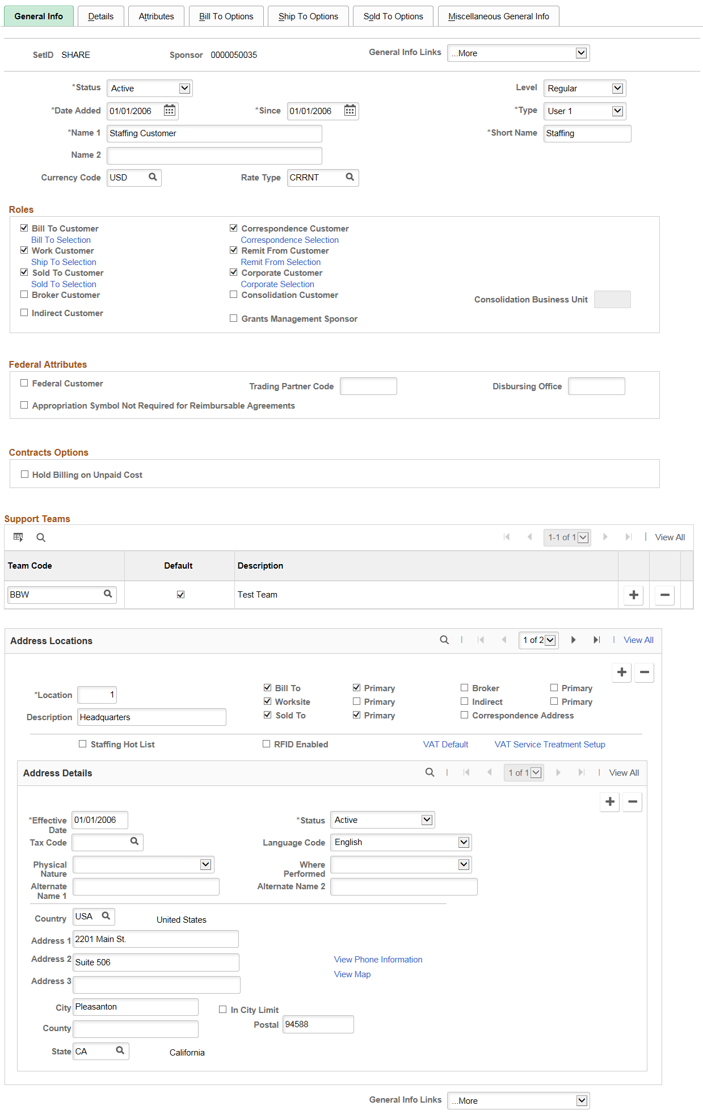Personalize the Support Teams grid
Screen dimensions: 703x1114
18,537
